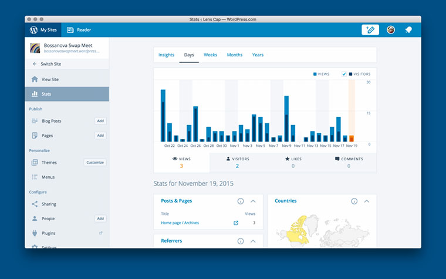446x279 pixels.
Task: Open the notifications bell icon
Action: tap(408, 30)
